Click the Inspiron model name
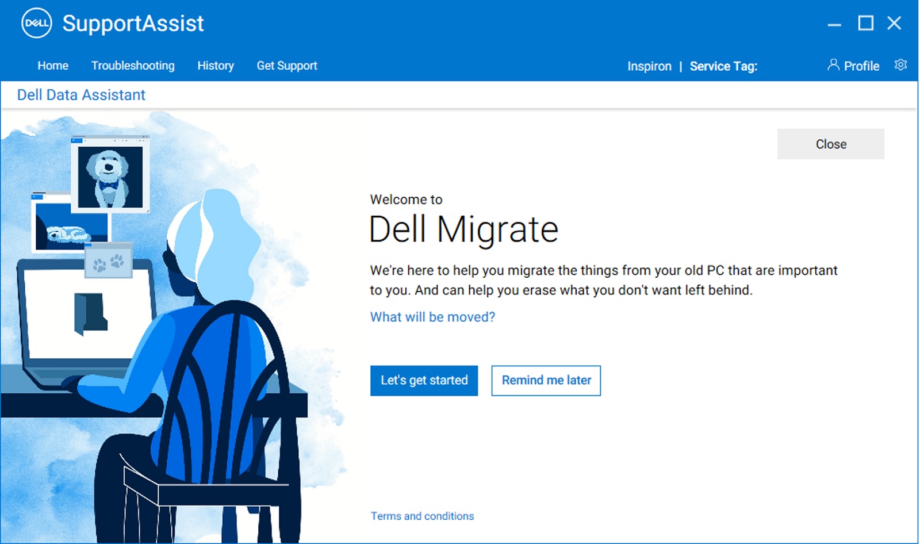Viewport: 920px width, 544px height. tap(650, 66)
